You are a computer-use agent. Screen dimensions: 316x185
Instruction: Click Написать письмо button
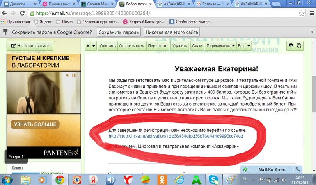(30, 46)
